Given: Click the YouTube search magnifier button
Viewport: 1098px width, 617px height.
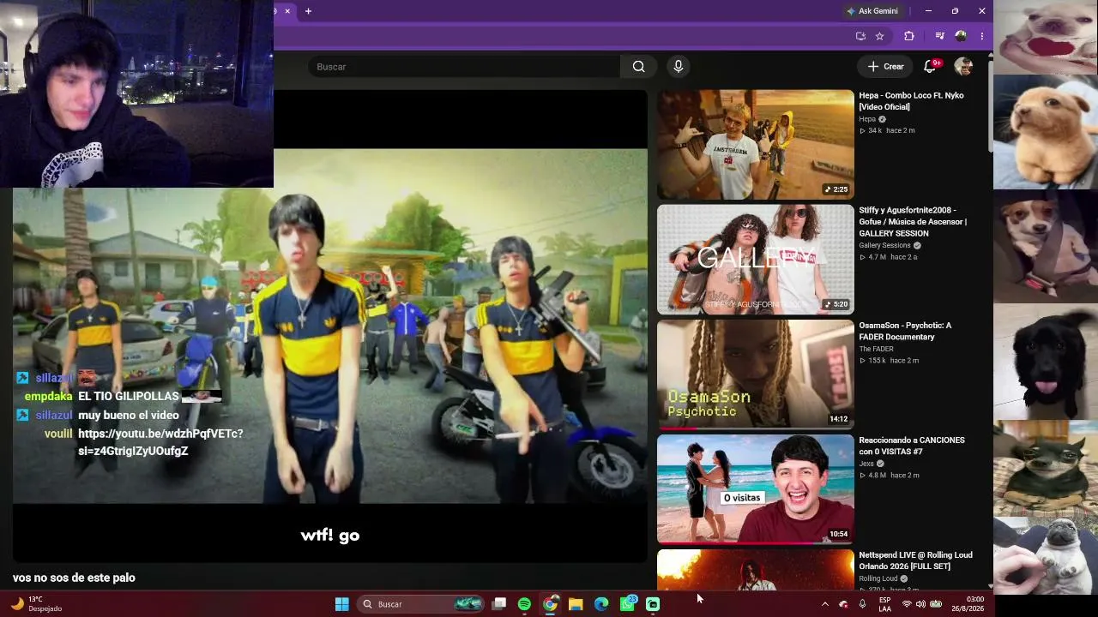Looking at the screenshot, I should (x=638, y=67).
